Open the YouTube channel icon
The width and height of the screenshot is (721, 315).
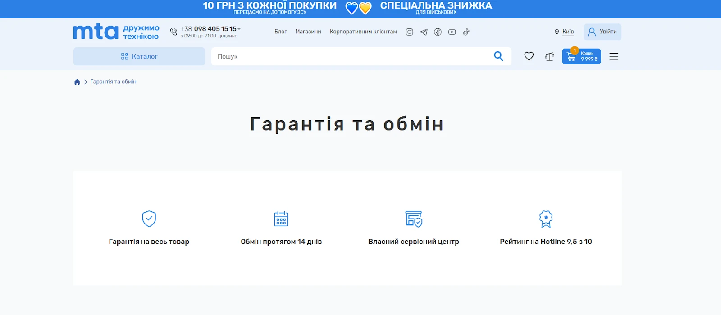452,32
